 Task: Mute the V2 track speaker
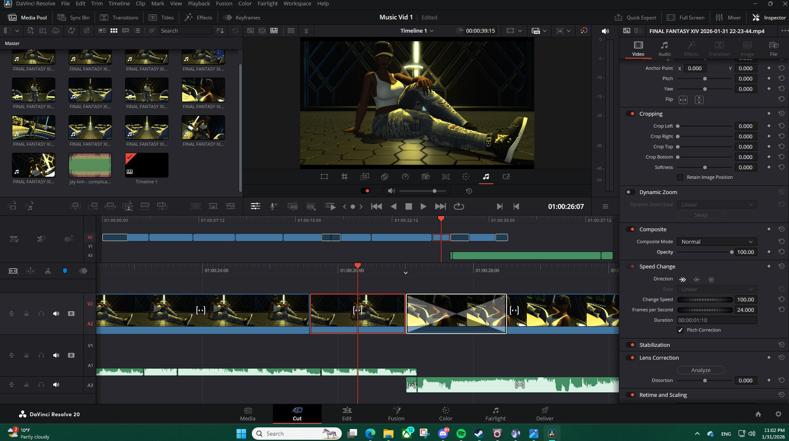(56, 314)
